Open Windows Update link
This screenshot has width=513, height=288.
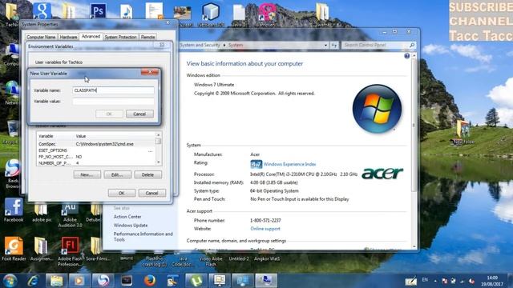click(x=131, y=226)
